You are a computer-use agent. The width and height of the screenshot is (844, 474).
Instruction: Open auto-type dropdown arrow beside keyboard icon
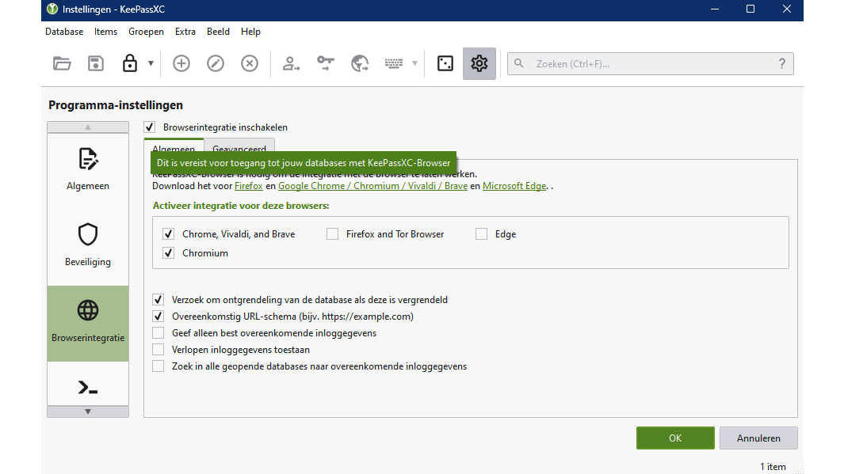point(414,63)
